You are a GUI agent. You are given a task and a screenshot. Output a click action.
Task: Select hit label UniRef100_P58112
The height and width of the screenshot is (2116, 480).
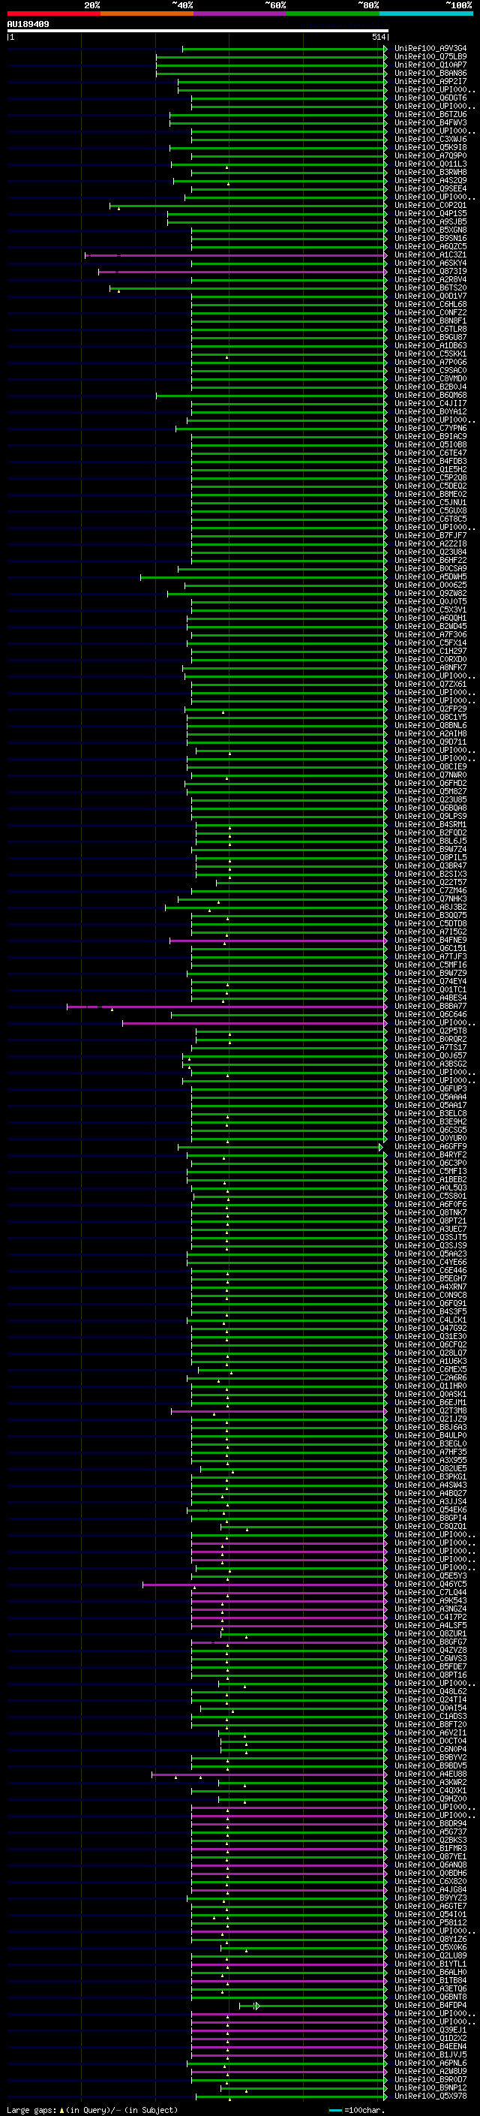[x=430, y=1922]
